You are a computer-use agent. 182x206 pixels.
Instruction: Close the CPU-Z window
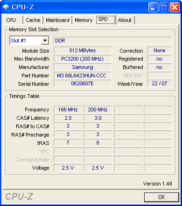click(175, 7)
